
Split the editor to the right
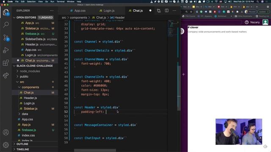click(x=166, y=11)
